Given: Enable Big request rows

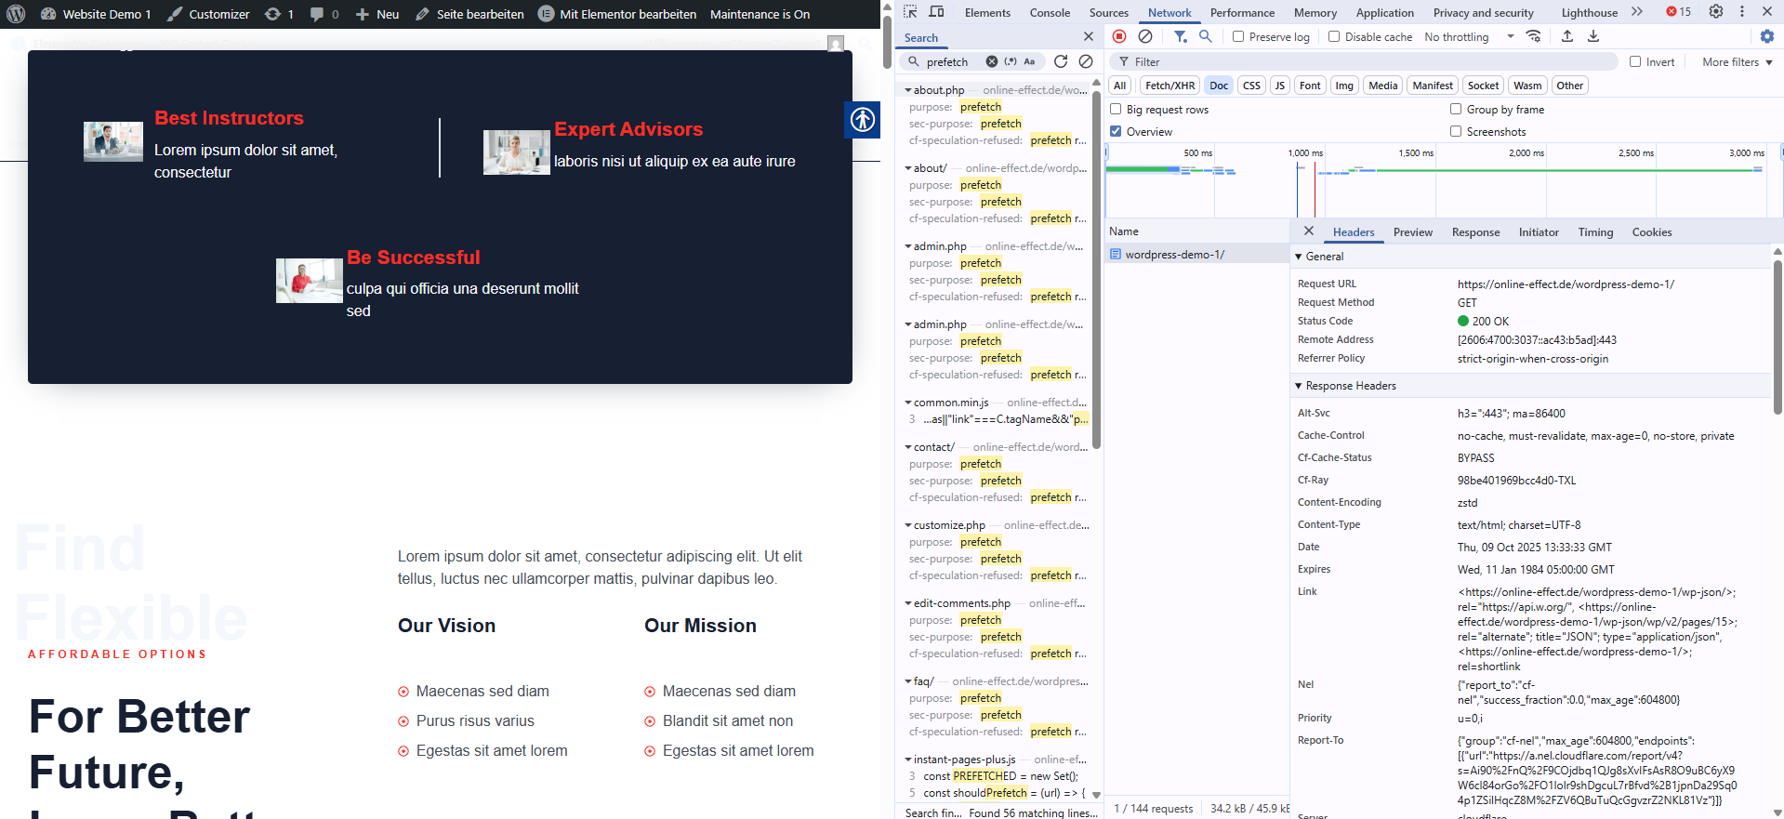Looking at the screenshot, I should (x=1116, y=110).
